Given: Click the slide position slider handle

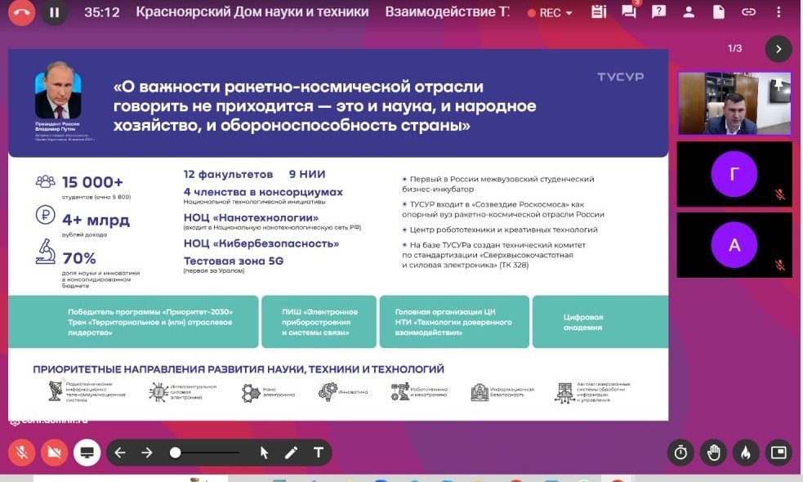Looking at the screenshot, I should 175,453.
